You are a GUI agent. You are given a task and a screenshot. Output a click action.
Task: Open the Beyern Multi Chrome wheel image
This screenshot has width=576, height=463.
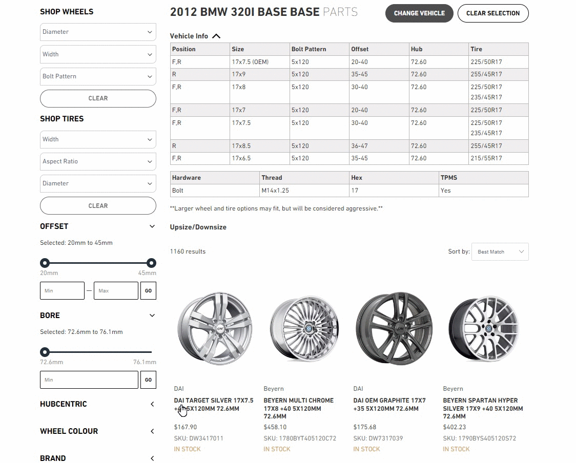coord(305,328)
